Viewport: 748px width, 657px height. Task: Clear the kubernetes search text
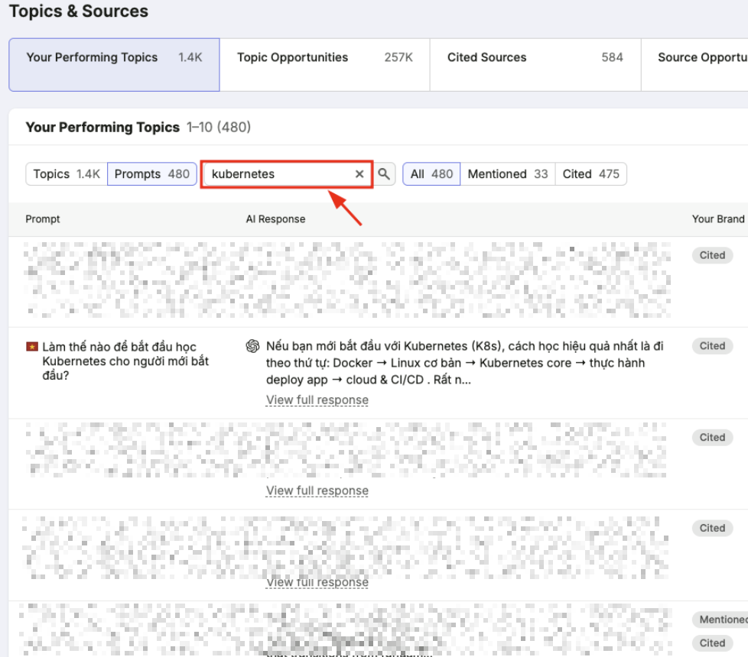tap(359, 174)
